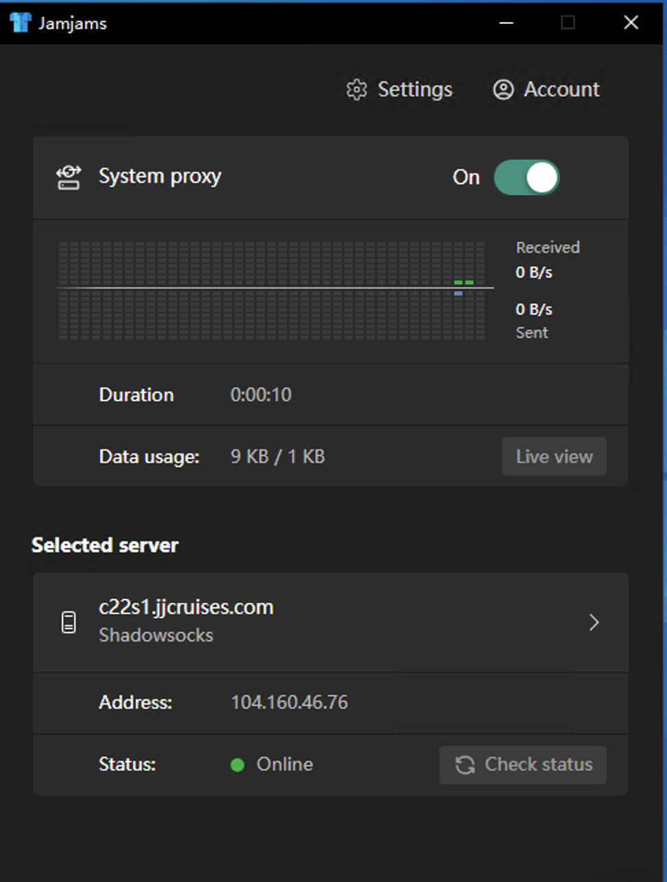The image size is (667, 882).
Task: Click the green Online status dot
Action: pyautogui.click(x=237, y=765)
